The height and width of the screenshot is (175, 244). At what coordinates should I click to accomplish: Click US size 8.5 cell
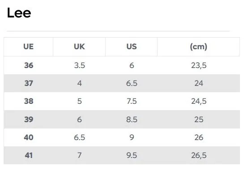pos(132,120)
